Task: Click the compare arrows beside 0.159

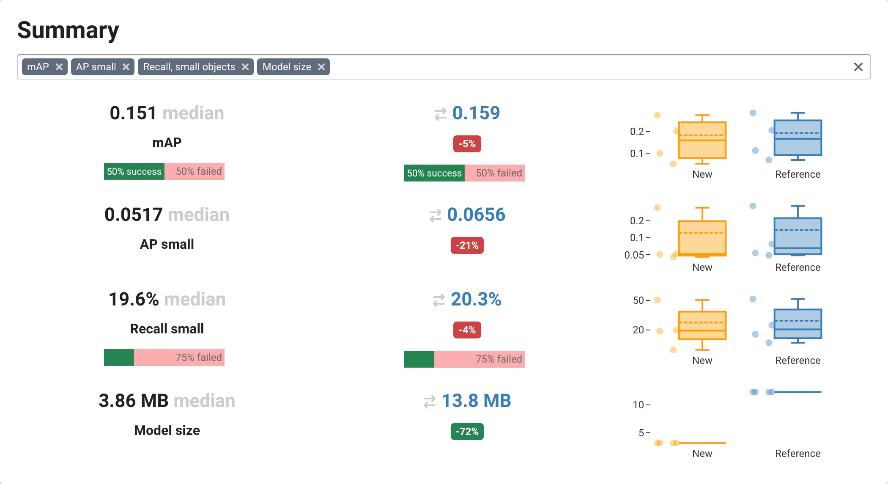Action: point(440,114)
